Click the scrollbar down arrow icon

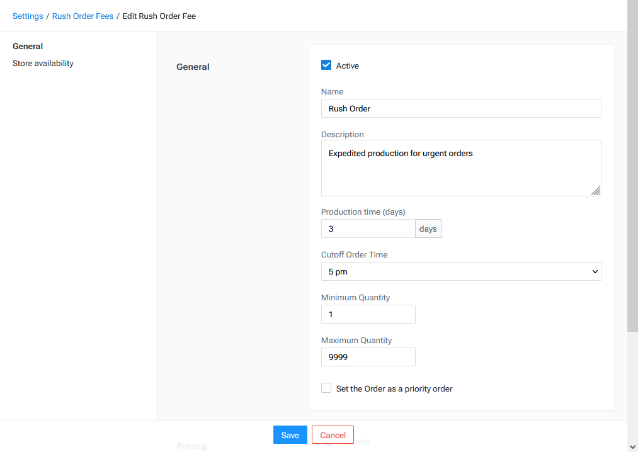[x=633, y=446]
